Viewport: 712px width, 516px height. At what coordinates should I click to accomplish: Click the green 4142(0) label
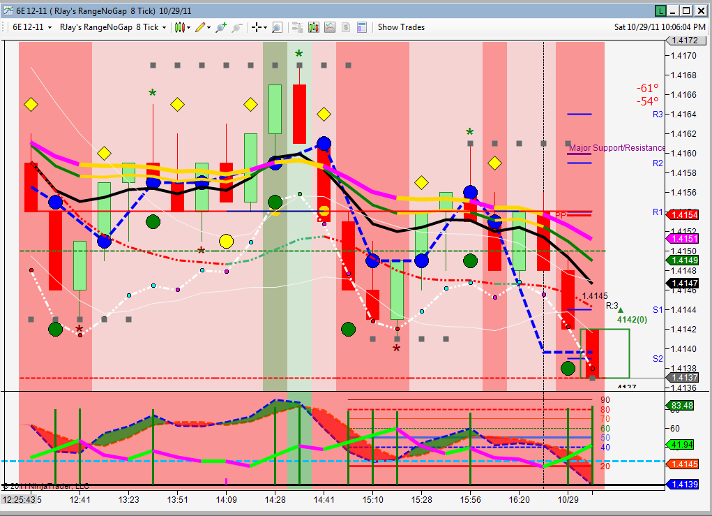pos(632,320)
